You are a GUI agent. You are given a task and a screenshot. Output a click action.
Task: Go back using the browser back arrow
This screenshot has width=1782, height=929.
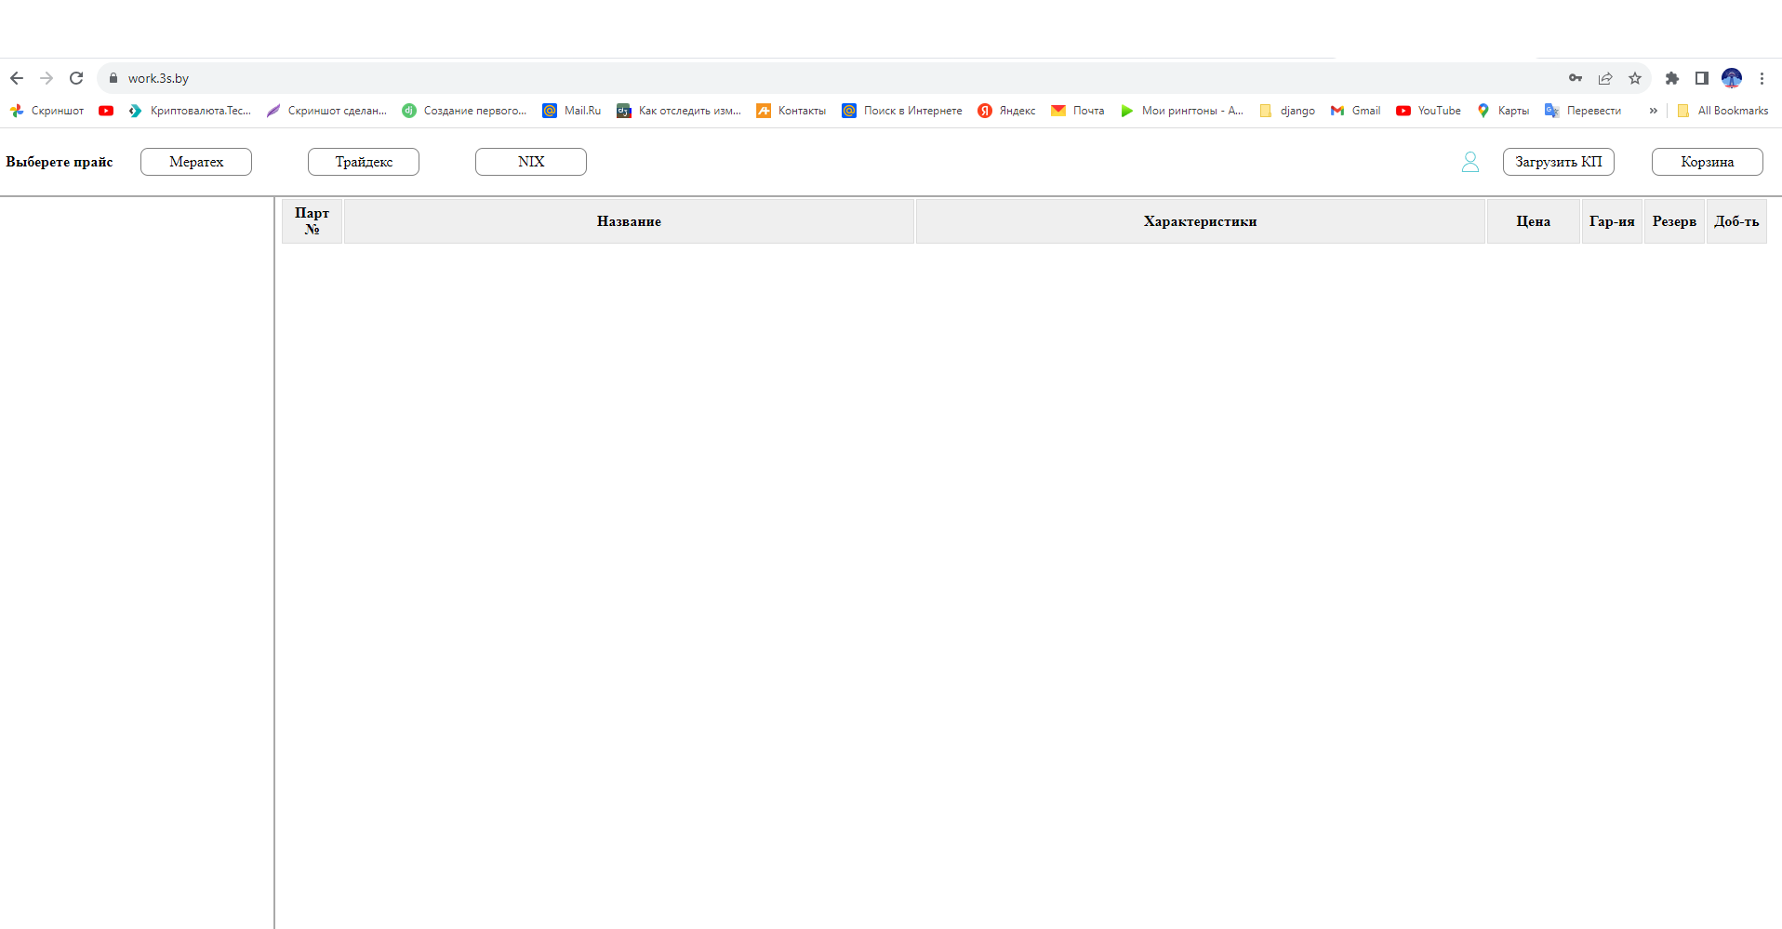click(x=17, y=78)
